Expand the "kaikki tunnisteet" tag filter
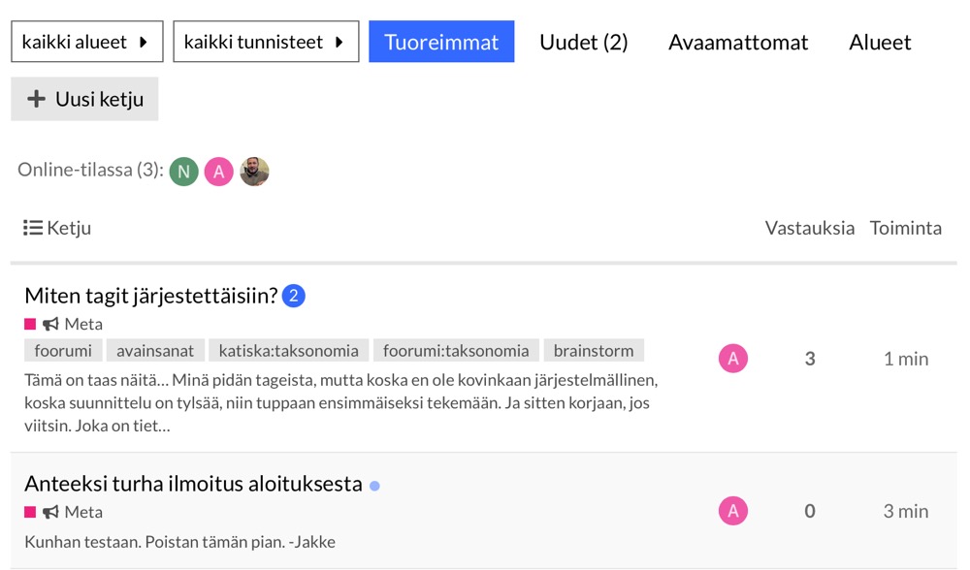 266,42
